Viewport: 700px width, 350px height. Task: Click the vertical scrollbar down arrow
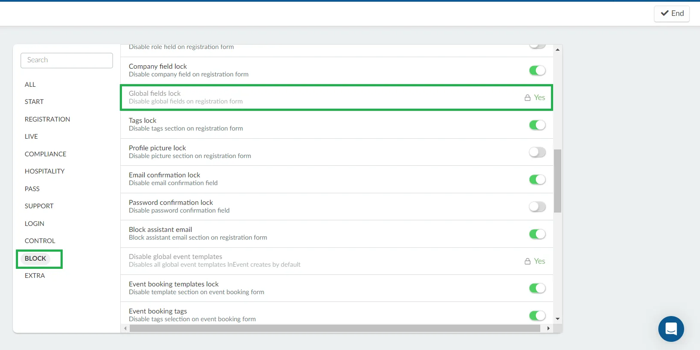pyautogui.click(x=557, y=319)
